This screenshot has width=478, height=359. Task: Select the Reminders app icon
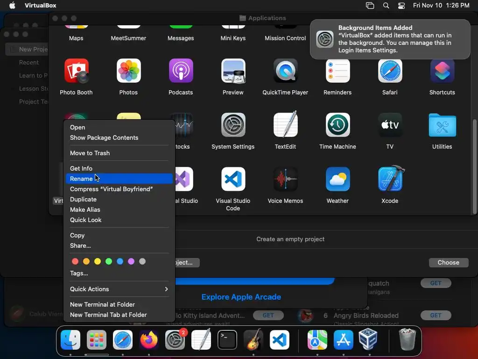[338, 71]
